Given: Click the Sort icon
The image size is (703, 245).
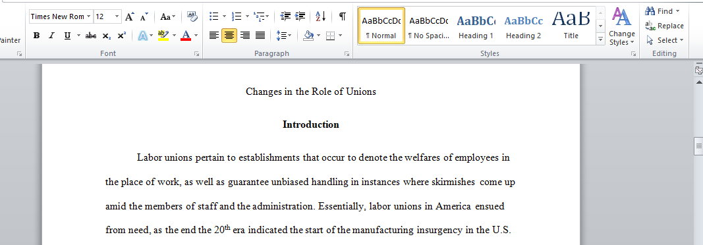Looking at the screenshot, I should point(321,17).
